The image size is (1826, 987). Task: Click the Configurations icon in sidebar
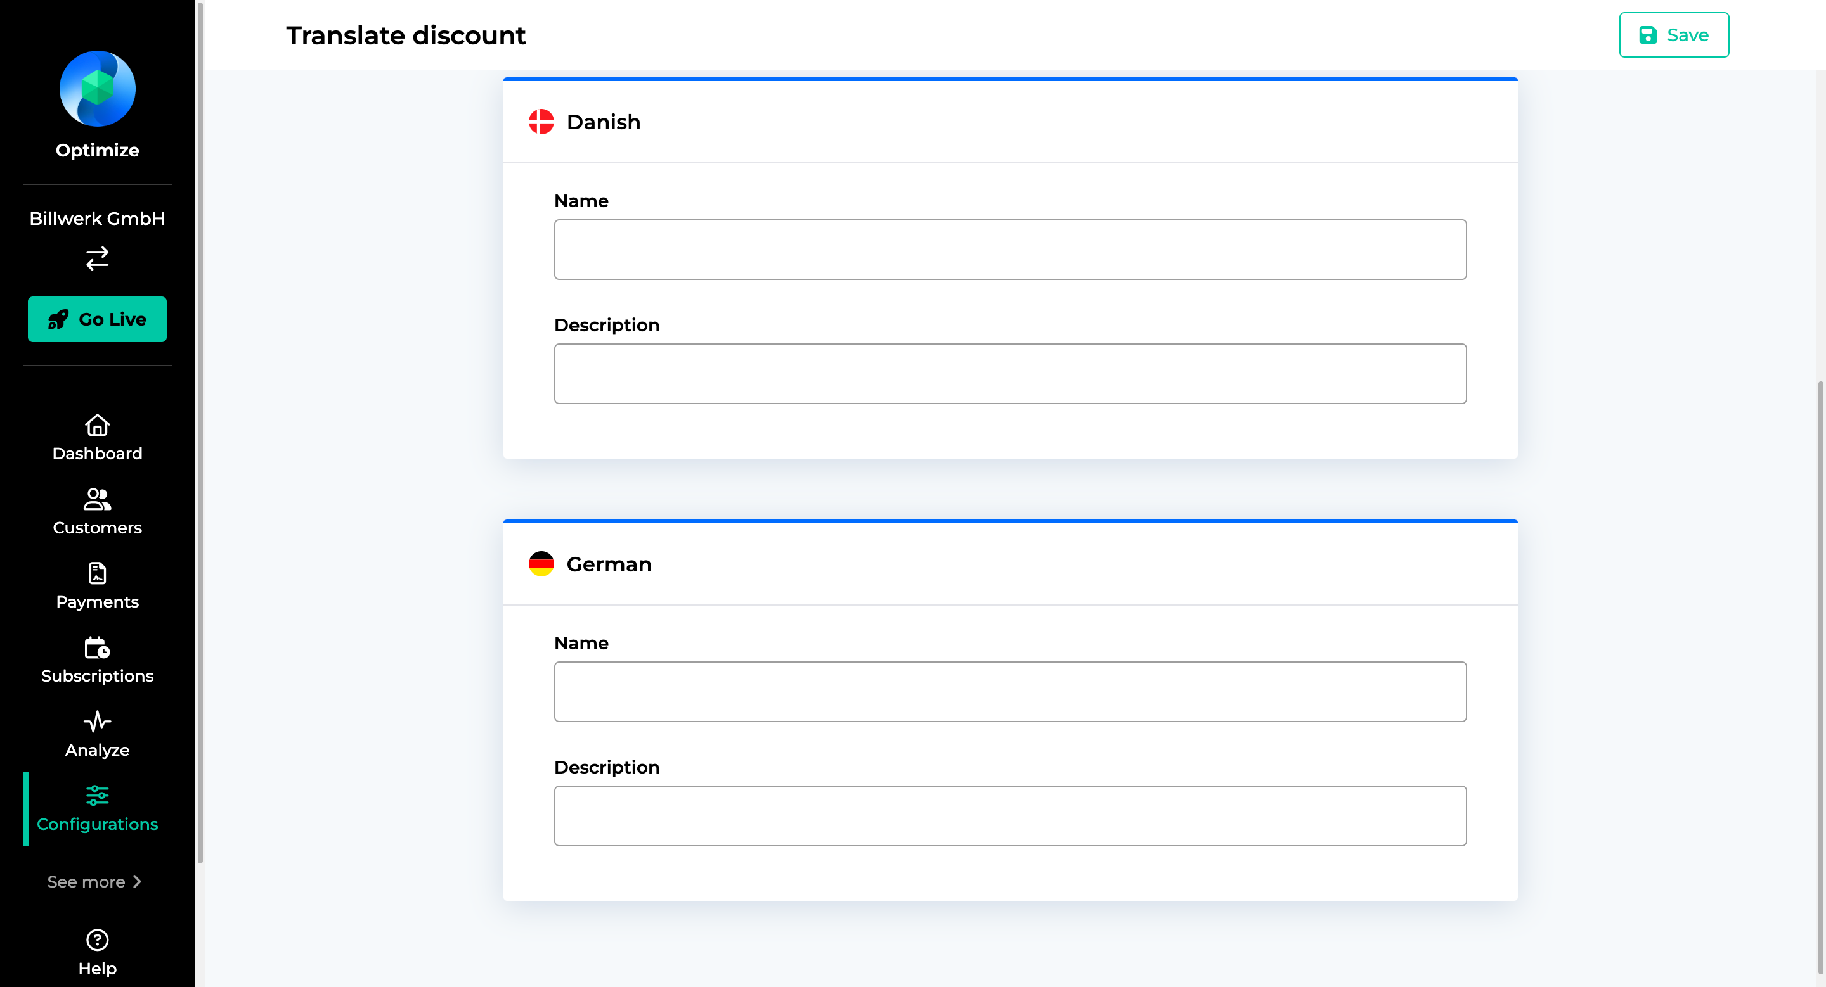(97, 796)
